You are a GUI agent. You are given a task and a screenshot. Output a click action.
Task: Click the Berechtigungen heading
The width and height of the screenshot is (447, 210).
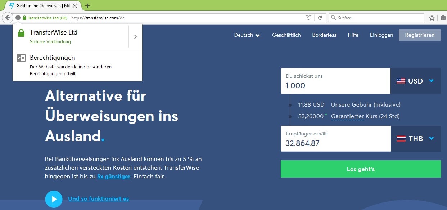tap(53, 58)
